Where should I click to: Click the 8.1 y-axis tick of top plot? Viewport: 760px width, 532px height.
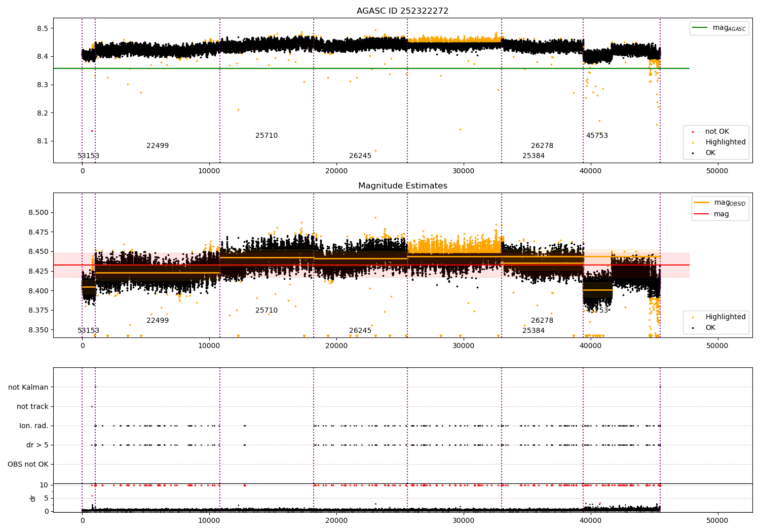(x=42, y=141)
